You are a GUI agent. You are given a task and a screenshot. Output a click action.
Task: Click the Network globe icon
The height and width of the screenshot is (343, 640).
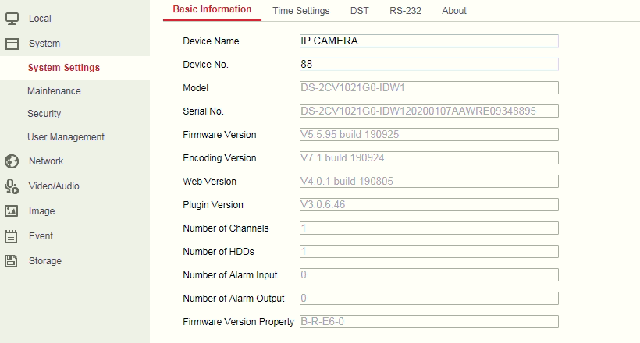[x=12, y=161]
